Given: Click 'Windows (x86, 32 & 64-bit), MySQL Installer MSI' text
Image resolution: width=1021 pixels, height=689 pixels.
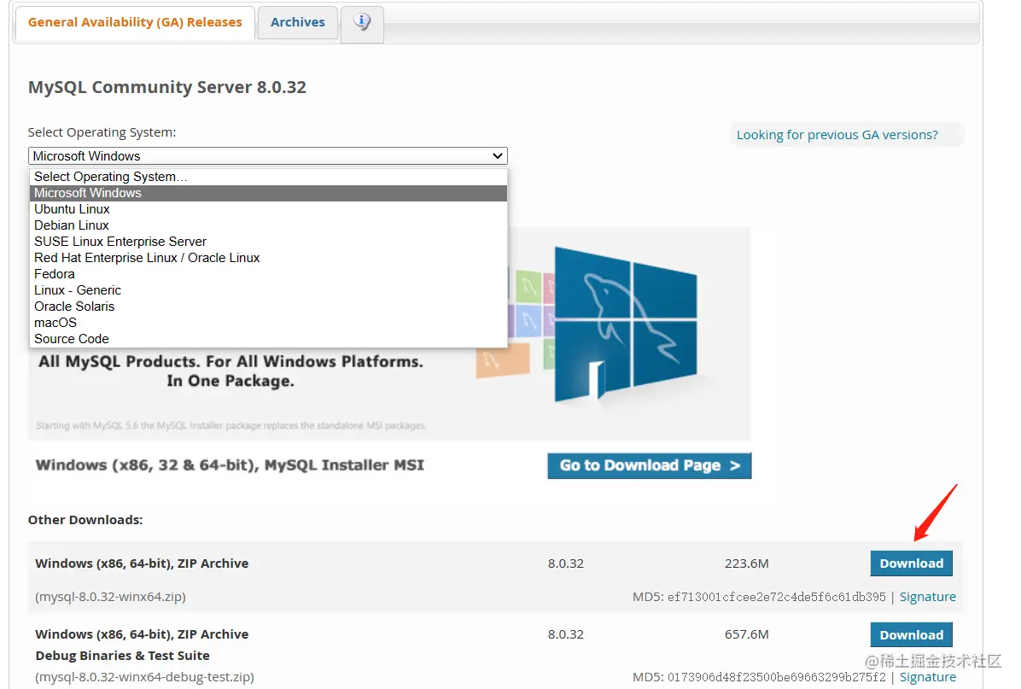Looking at the screenshot, I should [229, 465].
